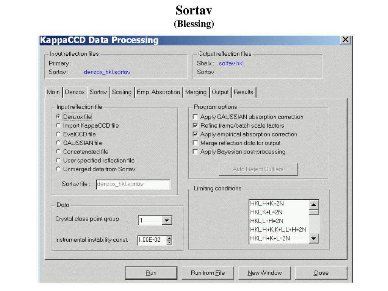The width and height of the screenshot is (388, 291).
Task: Click the Run button
Action: click(151, 273)
